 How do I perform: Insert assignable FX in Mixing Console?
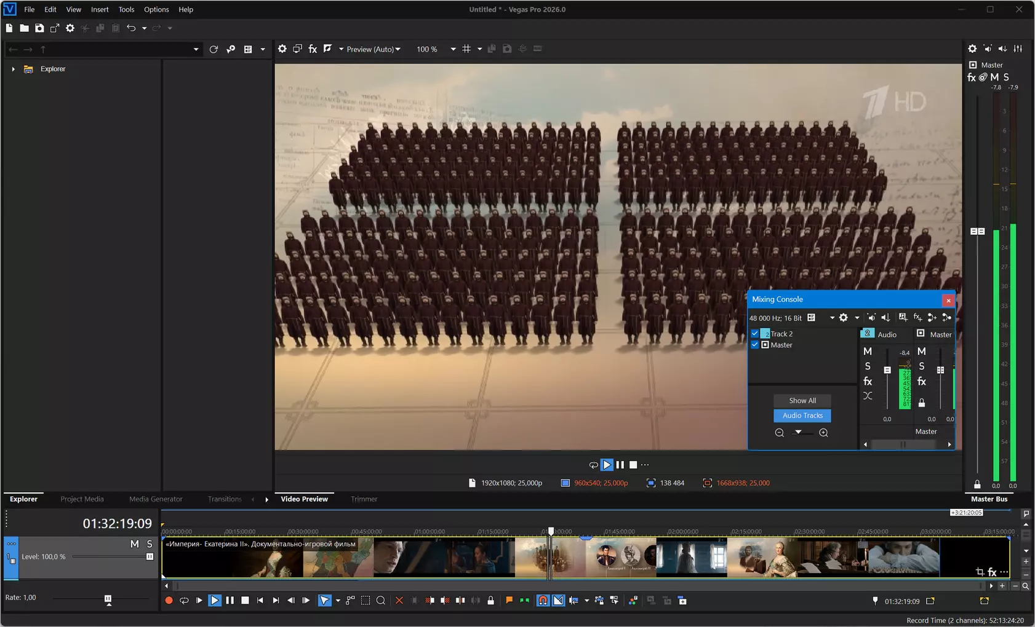click(x=917, y=317)
